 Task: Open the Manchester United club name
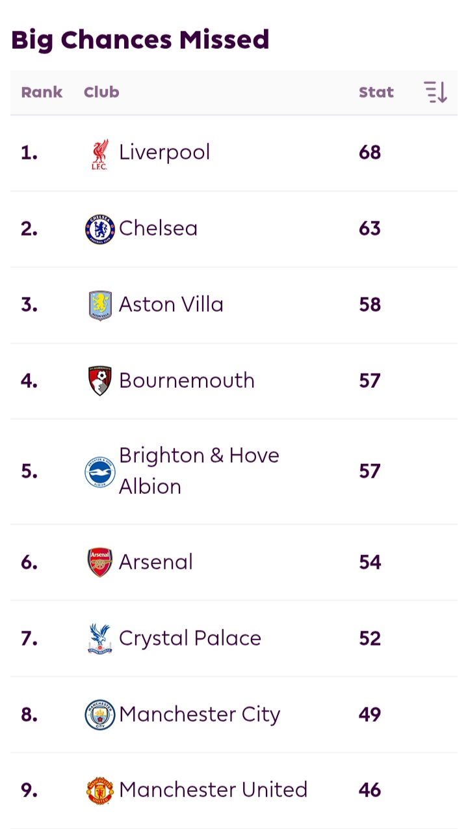(x=213, y=790)
